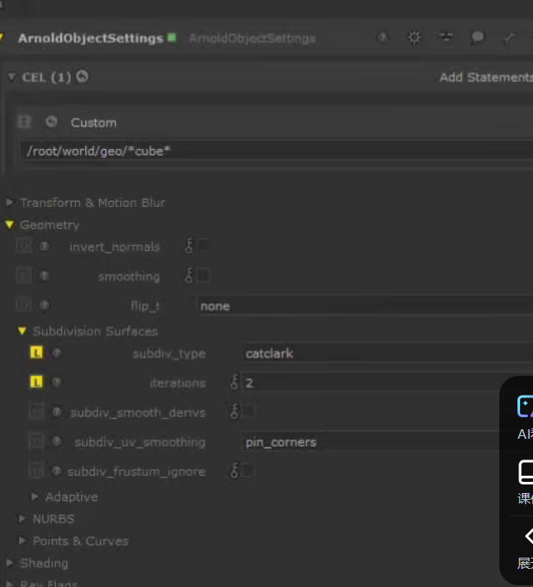Viewport: 533px width, 587px height.
Task: Collapse the Subdivision Surfaces section
Action: tap(22, 331)
